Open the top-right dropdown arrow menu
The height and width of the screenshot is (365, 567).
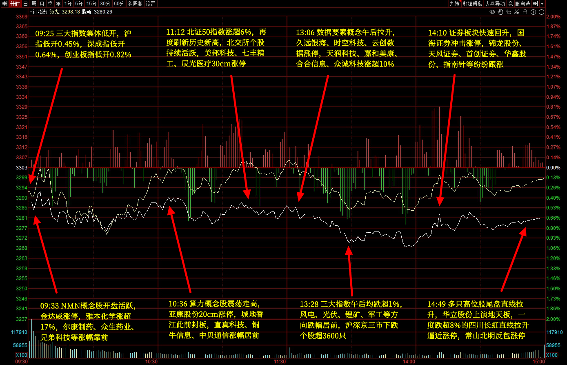pos(543,4)
